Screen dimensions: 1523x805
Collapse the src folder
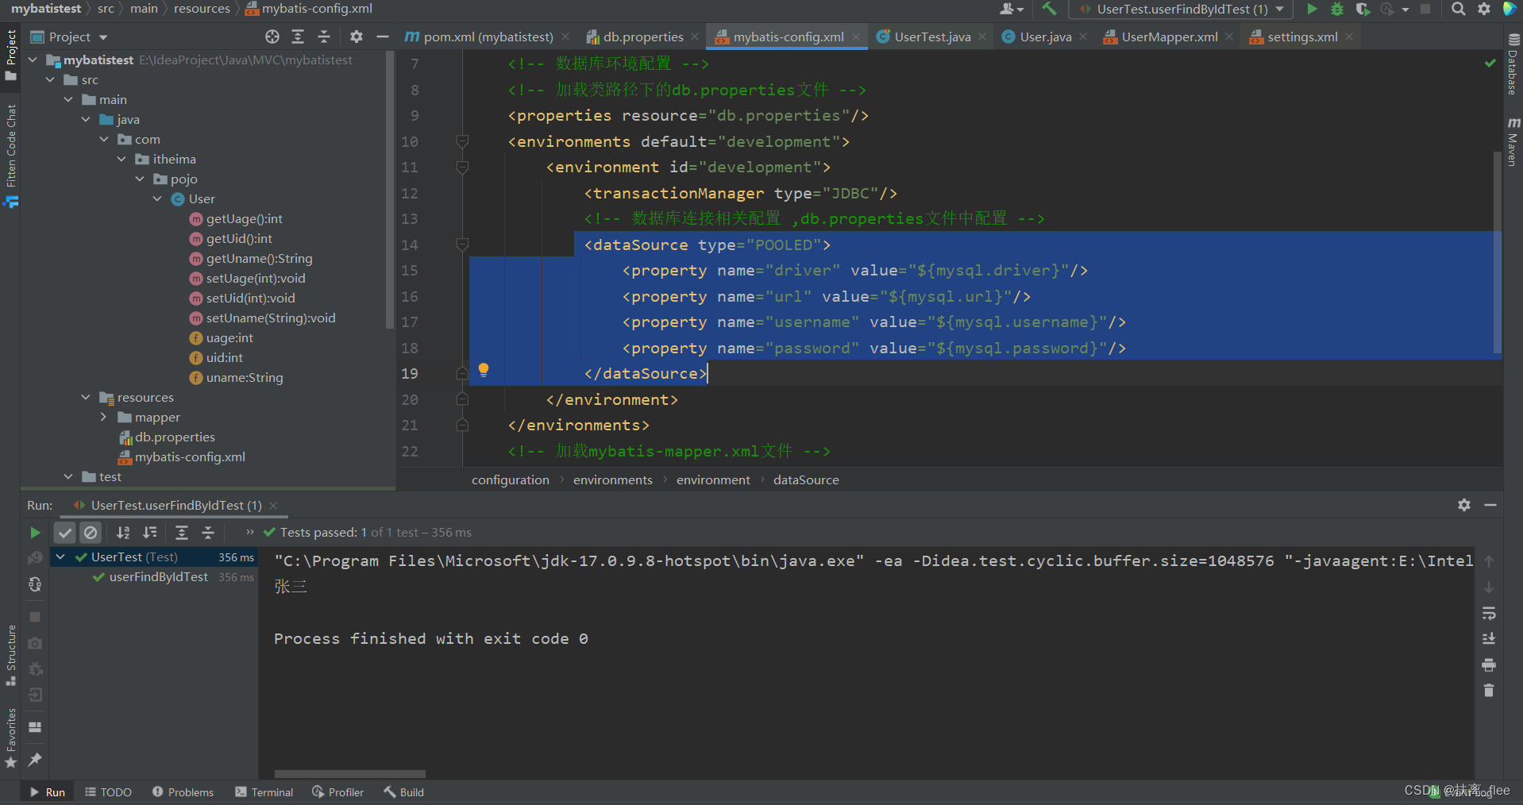(x=50, y=79)
